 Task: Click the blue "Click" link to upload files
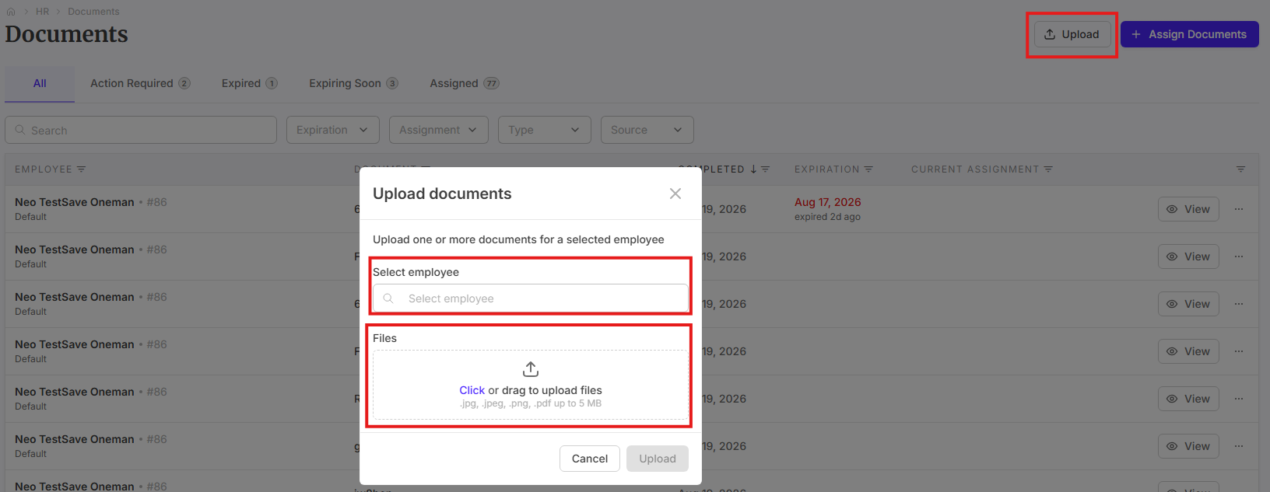pos(472,390)
